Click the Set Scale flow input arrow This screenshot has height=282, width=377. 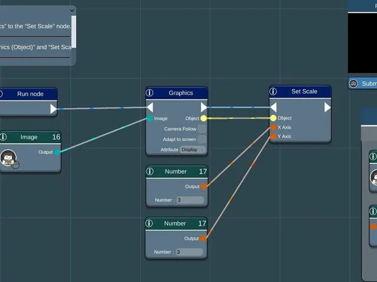[273, 107]
